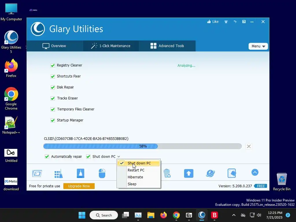The width and height of the screenshot is (296, 222).
Task: Open Glary Utilities 5 desktop shortcut
Action: point(11,42)
